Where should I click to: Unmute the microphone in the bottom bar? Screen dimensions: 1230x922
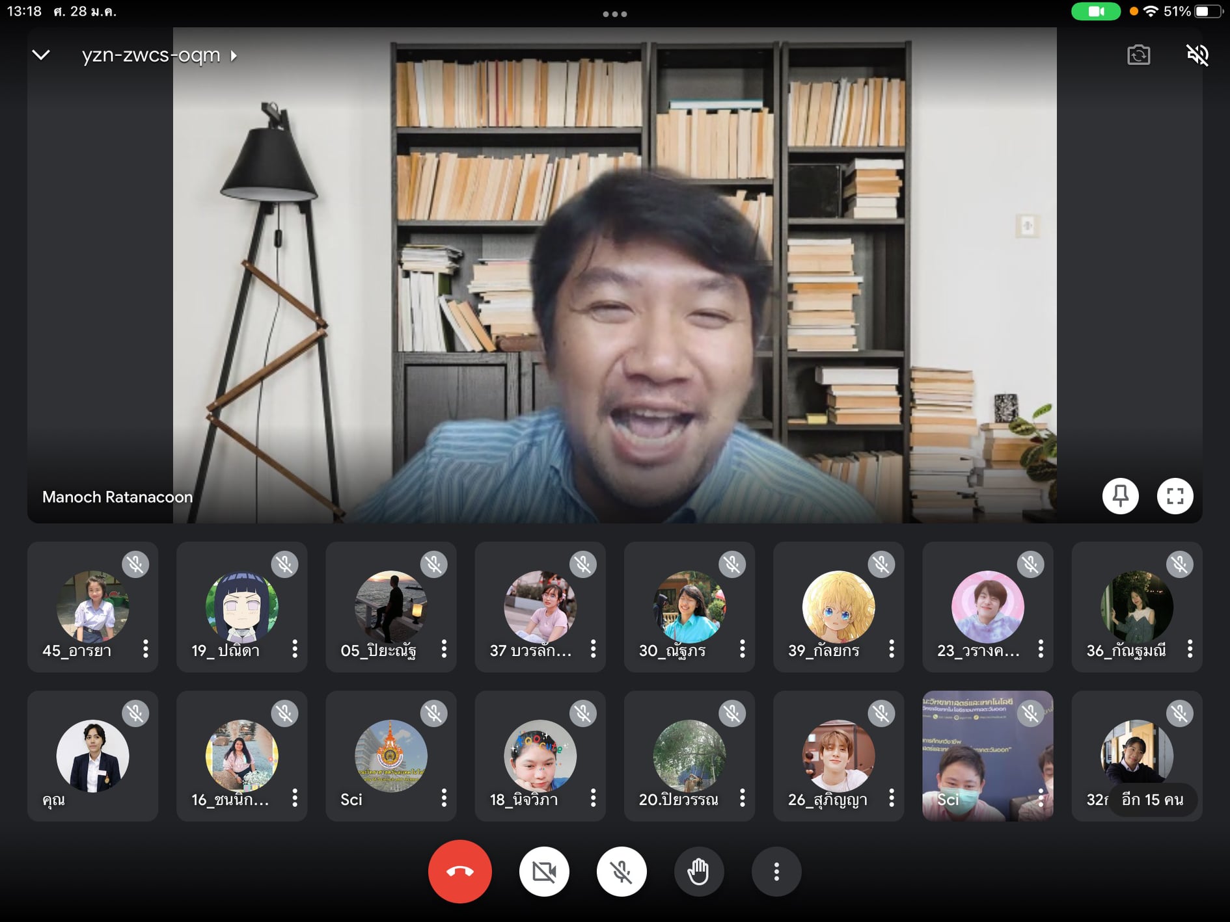(x=622, y=871)
